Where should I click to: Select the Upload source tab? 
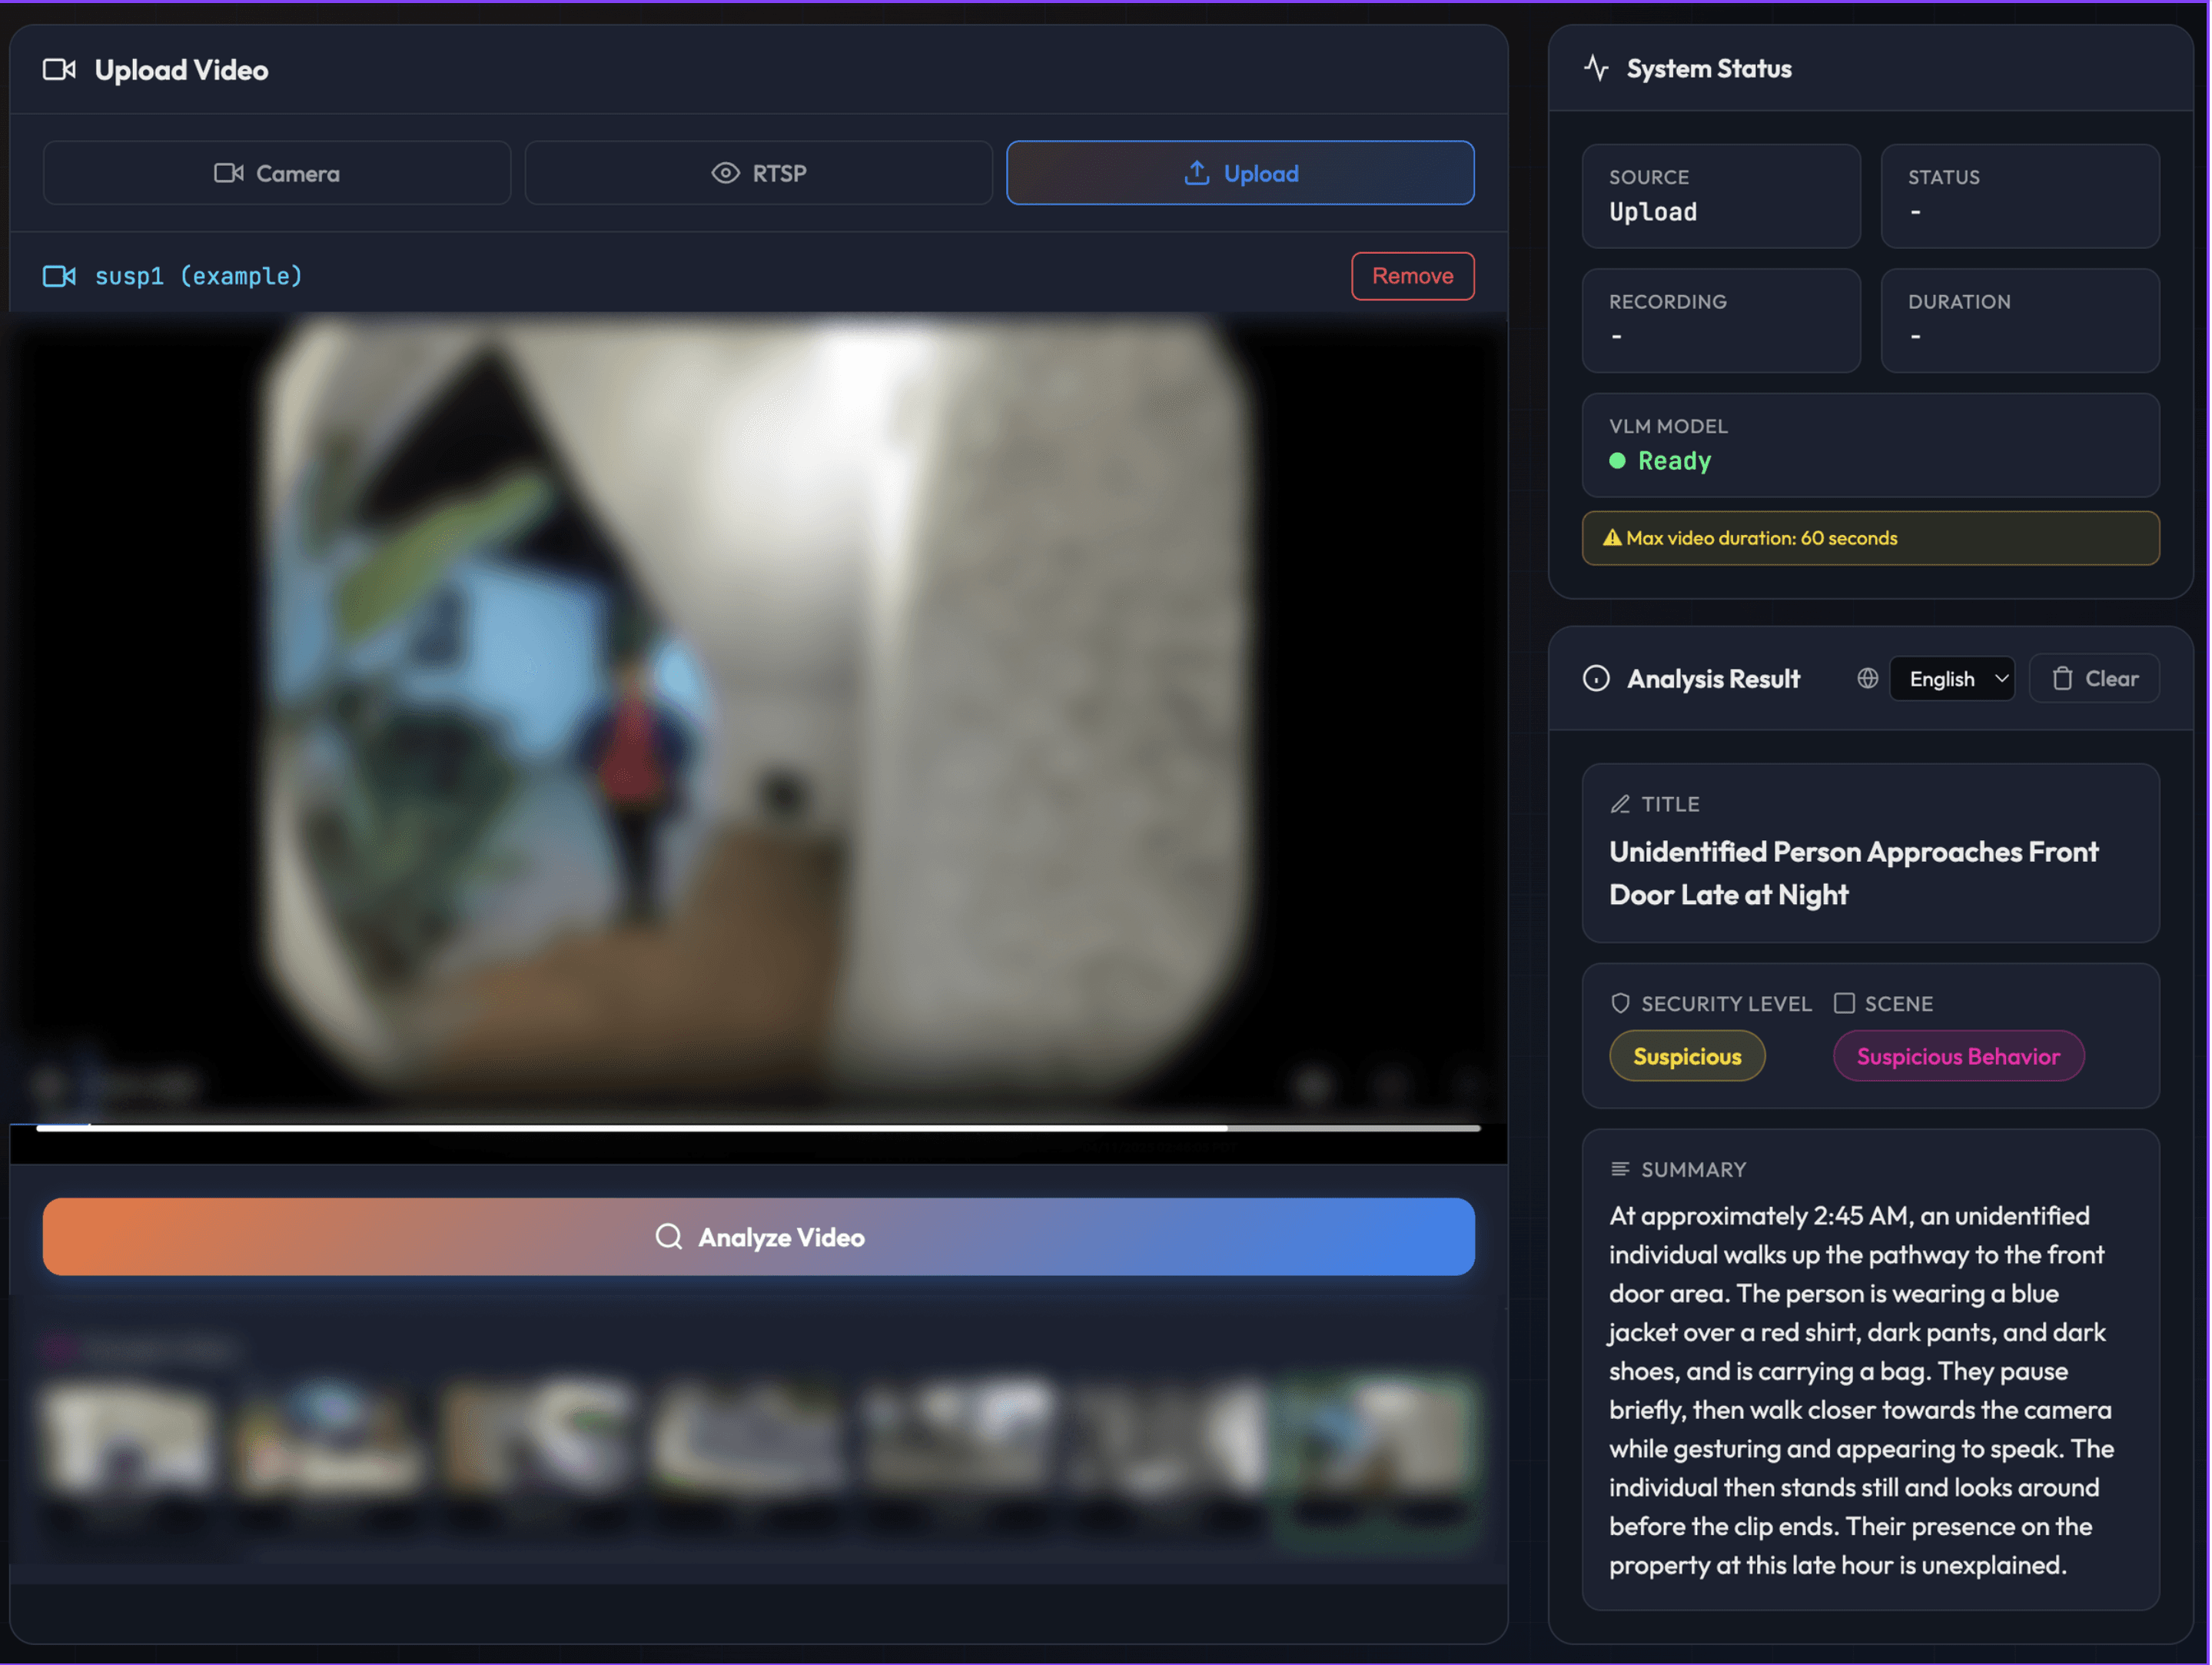pos(1239,173)
